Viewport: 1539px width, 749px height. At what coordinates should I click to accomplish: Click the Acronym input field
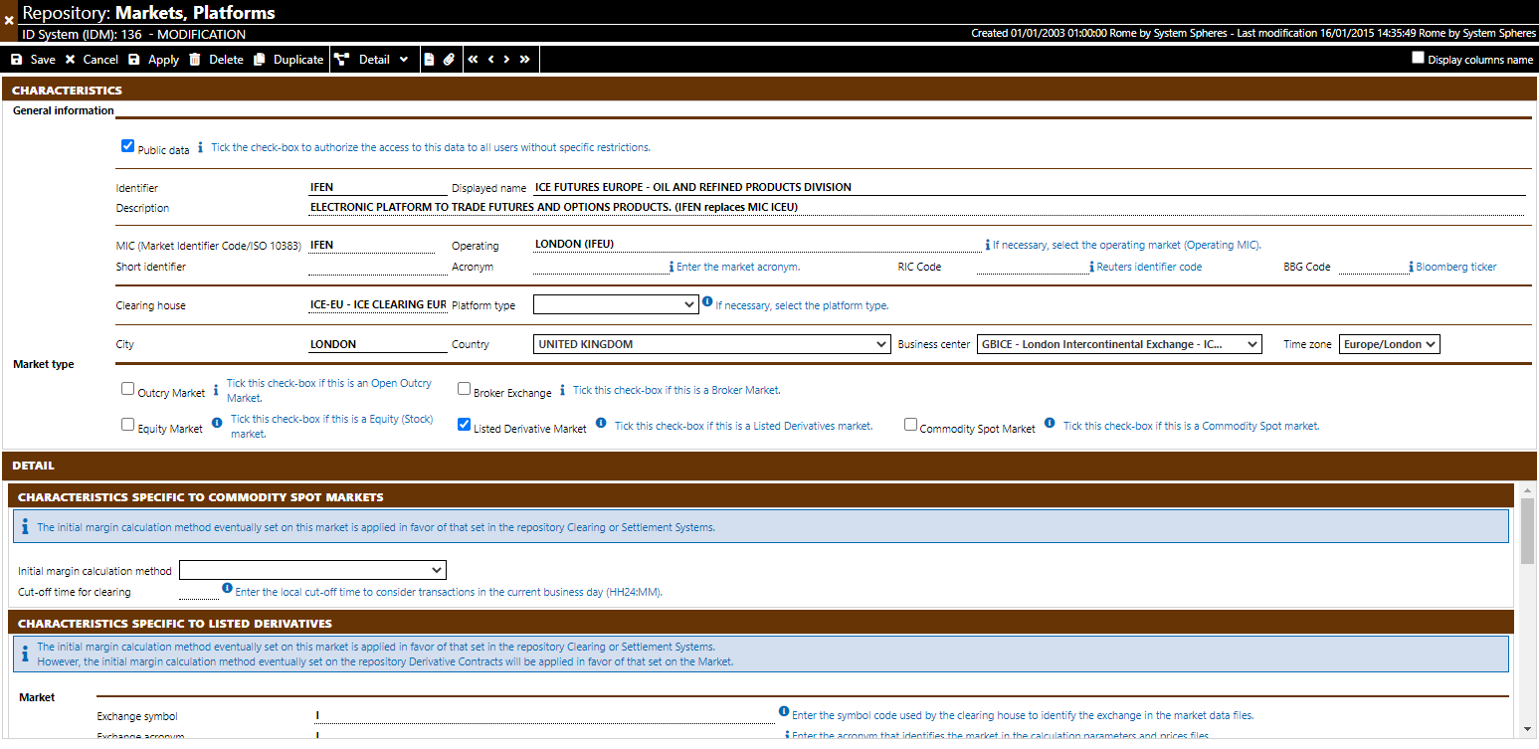pyautogui.click(x=599, y=267)
